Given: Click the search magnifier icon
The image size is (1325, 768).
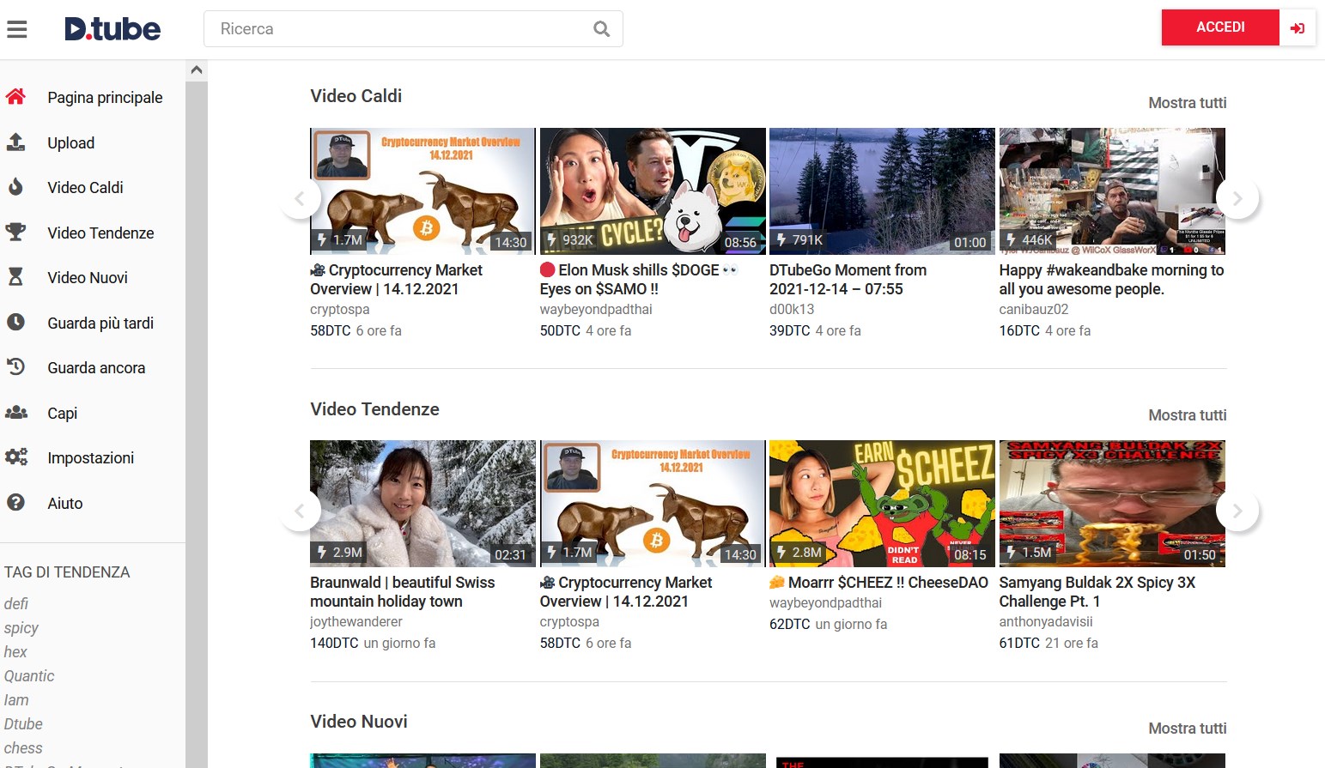Looking at the screenshot, I should pos(602,29).
